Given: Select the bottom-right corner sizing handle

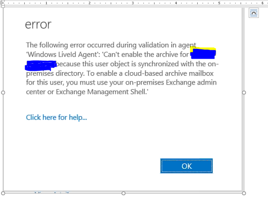Looking at the screenshot, I should pos(244,193).
